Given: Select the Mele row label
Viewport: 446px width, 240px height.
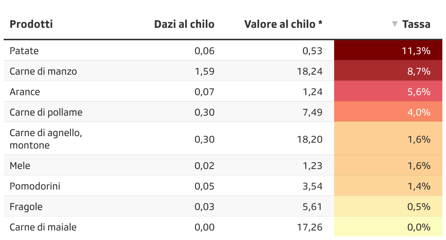Looking at the screenshot, I should click(x=20, y=166).
